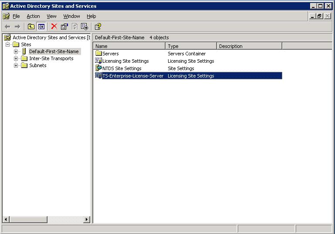Select Active Directory Sites and Services root label
Screen dimensions: 335x234
51,37
